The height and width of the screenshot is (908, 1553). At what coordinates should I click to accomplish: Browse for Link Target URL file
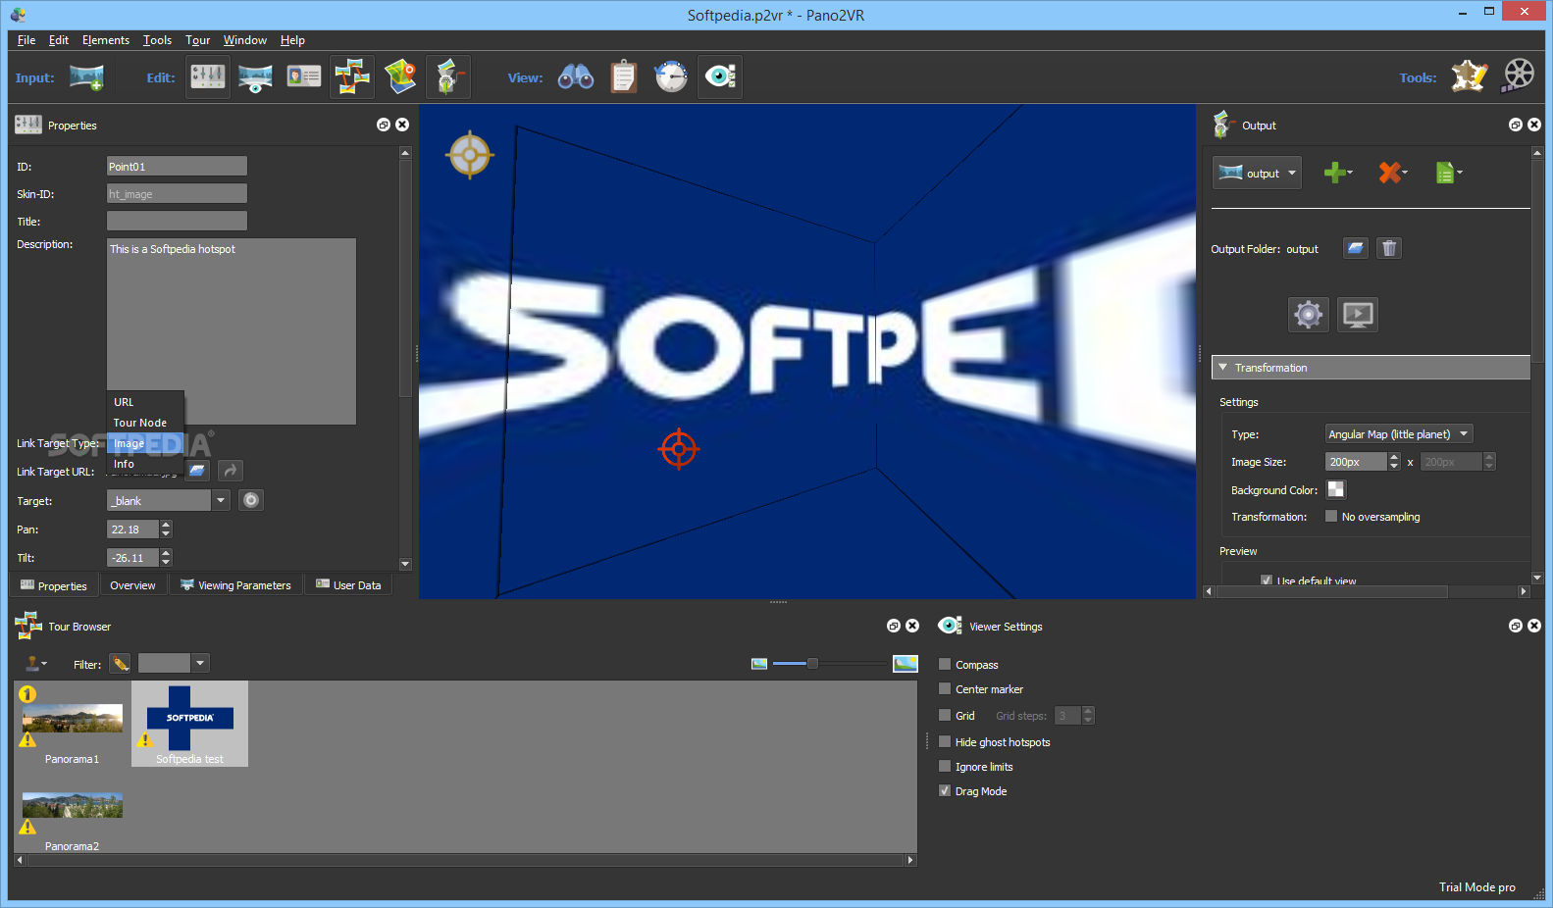coord(197,471)
